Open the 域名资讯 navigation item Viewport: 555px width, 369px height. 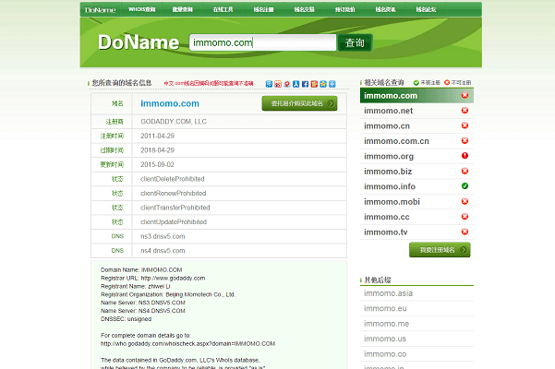(385, 9)
